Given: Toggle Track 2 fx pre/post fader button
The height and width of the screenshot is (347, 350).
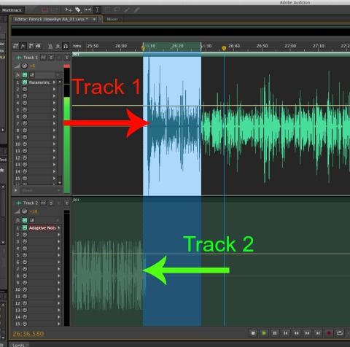Looking at the screenshot, I should [32, 220].
